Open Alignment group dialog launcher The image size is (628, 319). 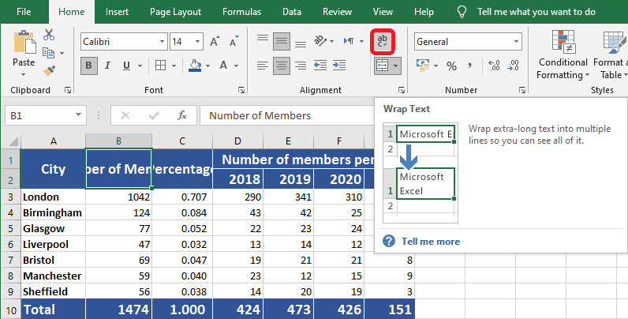point(402,90)
